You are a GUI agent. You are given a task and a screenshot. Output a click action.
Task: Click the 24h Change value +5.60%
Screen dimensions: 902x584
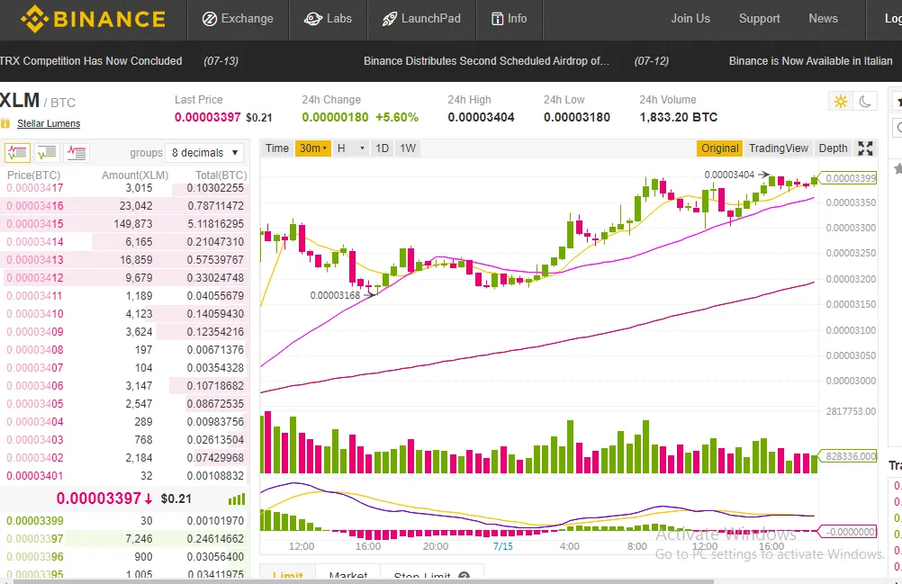coord(397,117)
